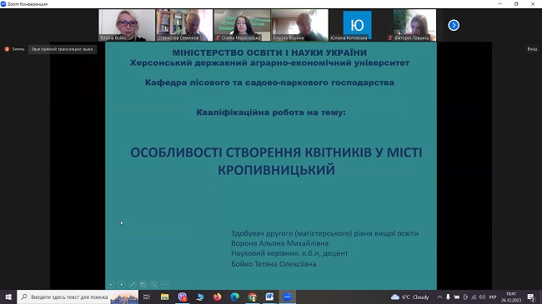This screenshot has height=304, width=542.
Task: Open the slideshow more options ellipsis
Action: click(x=165, y=284)
